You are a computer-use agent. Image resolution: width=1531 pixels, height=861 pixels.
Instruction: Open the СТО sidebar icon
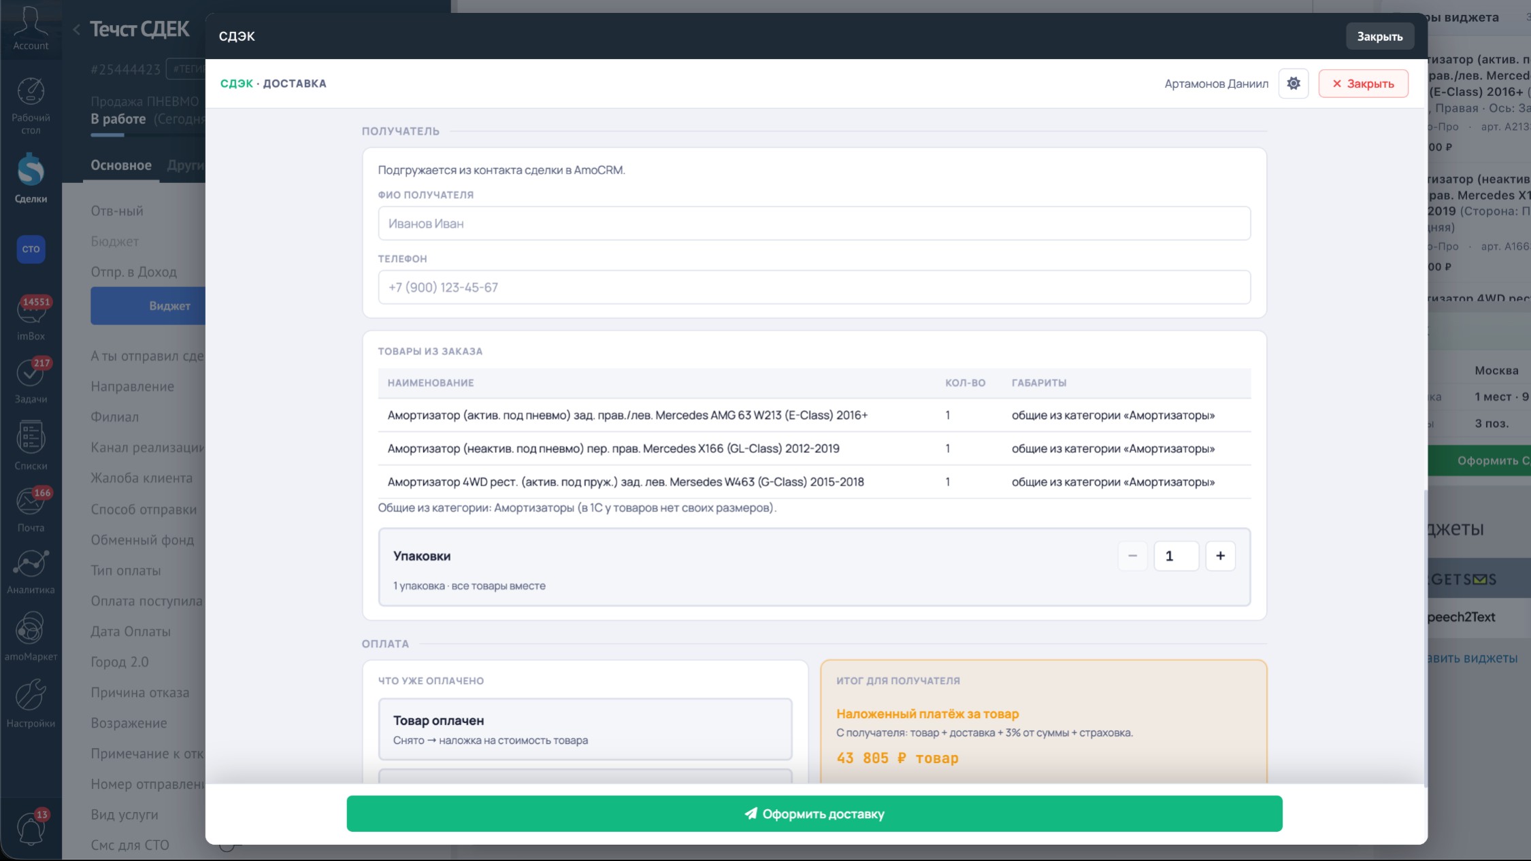[x=31, y=249]
